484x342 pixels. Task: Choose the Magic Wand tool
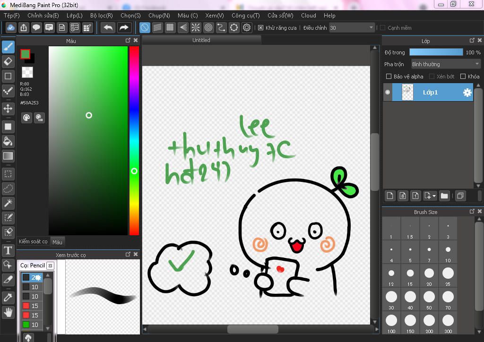click(9, 203)
